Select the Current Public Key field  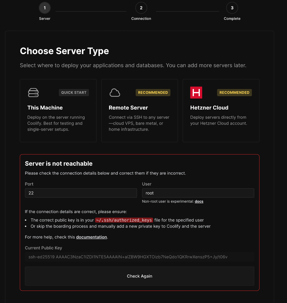coord(140,257)
